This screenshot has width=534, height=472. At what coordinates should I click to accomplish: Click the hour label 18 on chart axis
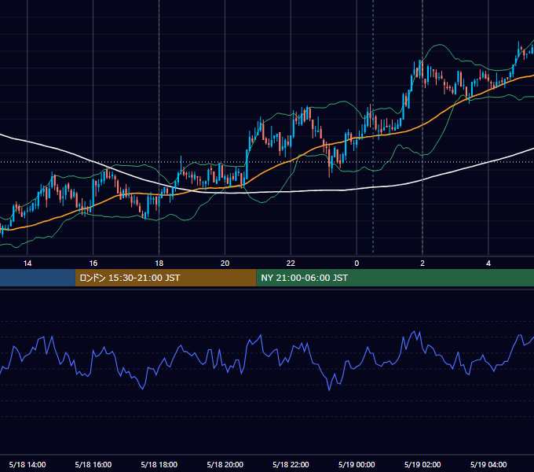point(159,264)
